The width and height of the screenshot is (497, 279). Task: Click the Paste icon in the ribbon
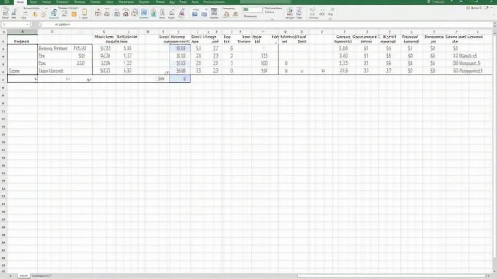point(5,12)
